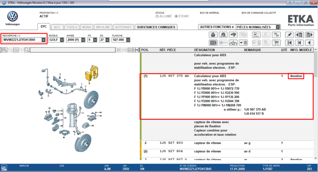Screen dimensions: 318x172
Task: Click the BON DE COMMANDE COLLECTIF label
Action: point(259,13)
